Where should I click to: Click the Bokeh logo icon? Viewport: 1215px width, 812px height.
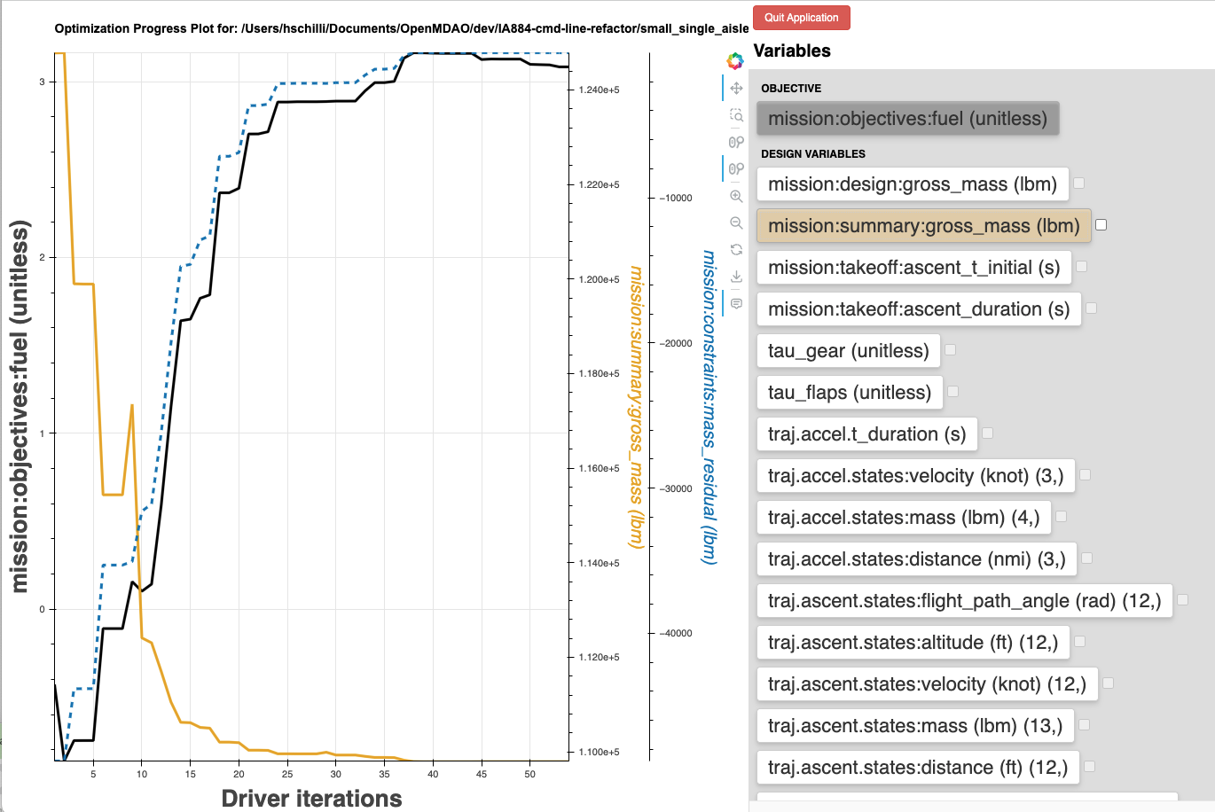click(735, 61)
